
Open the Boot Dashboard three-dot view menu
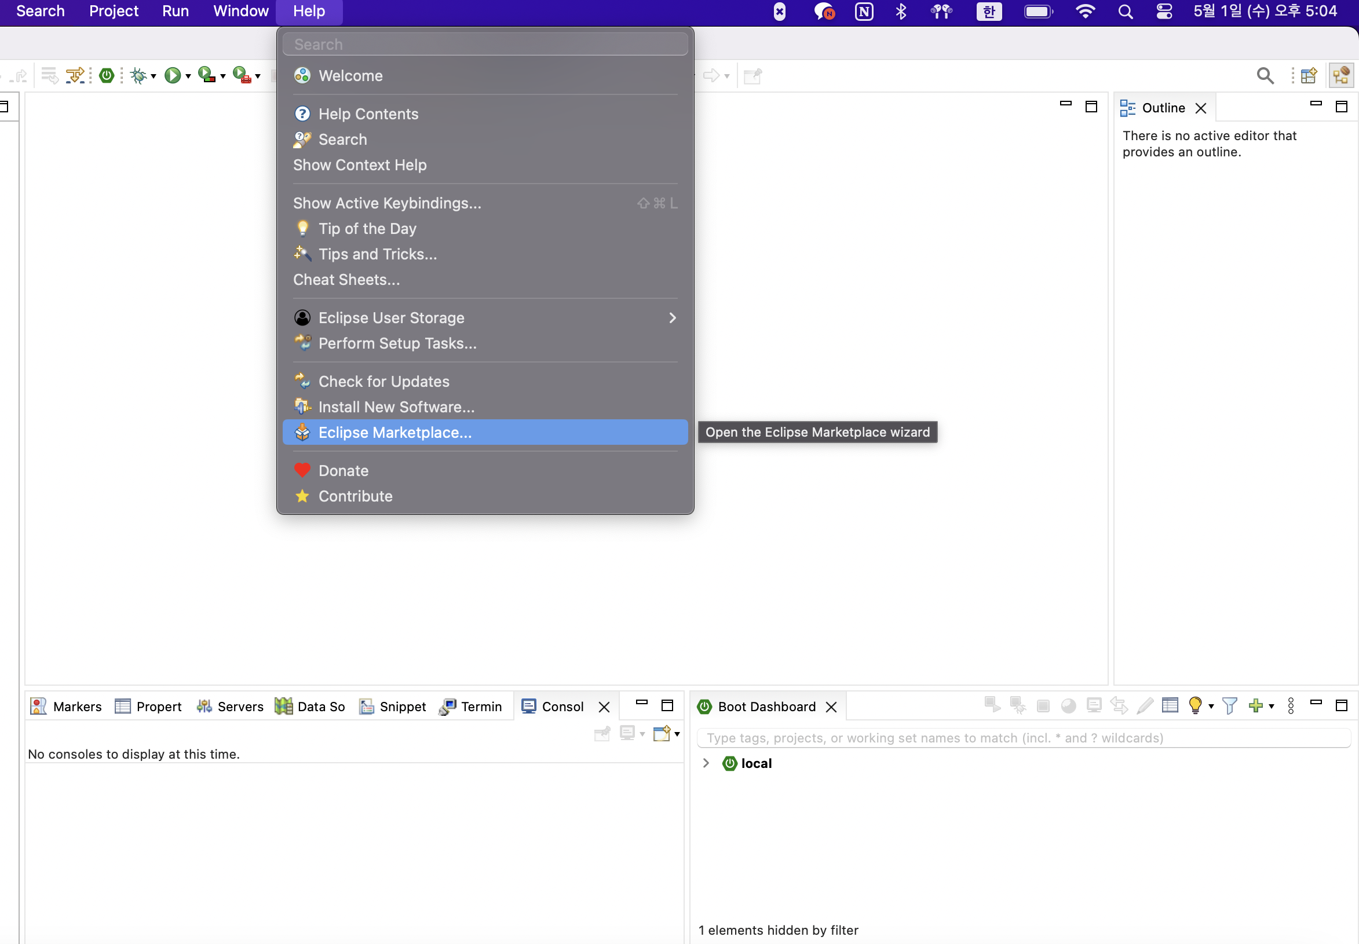1291,705
